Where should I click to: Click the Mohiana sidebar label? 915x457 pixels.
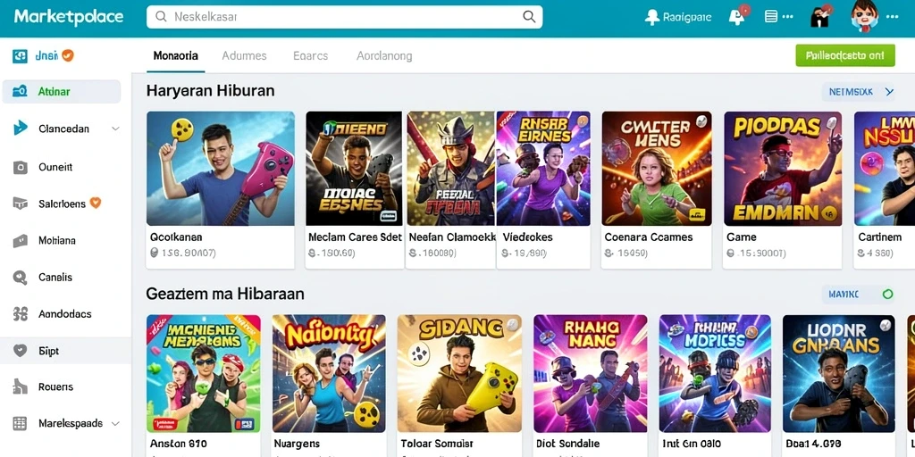pyautogui.click(x=57, y=240)
